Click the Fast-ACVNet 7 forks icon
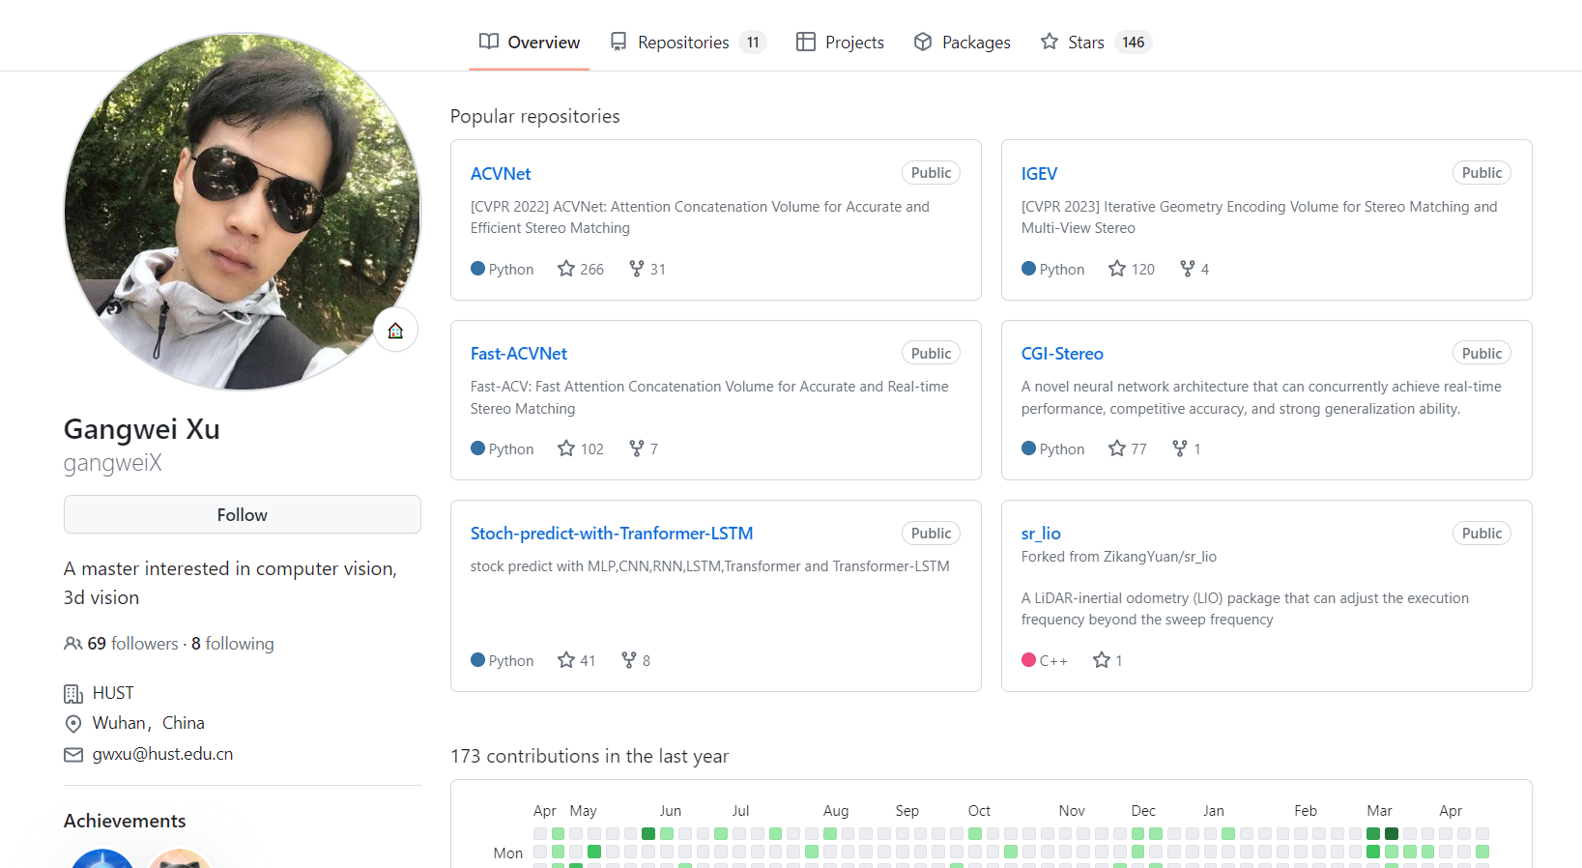 coord(636,448)
